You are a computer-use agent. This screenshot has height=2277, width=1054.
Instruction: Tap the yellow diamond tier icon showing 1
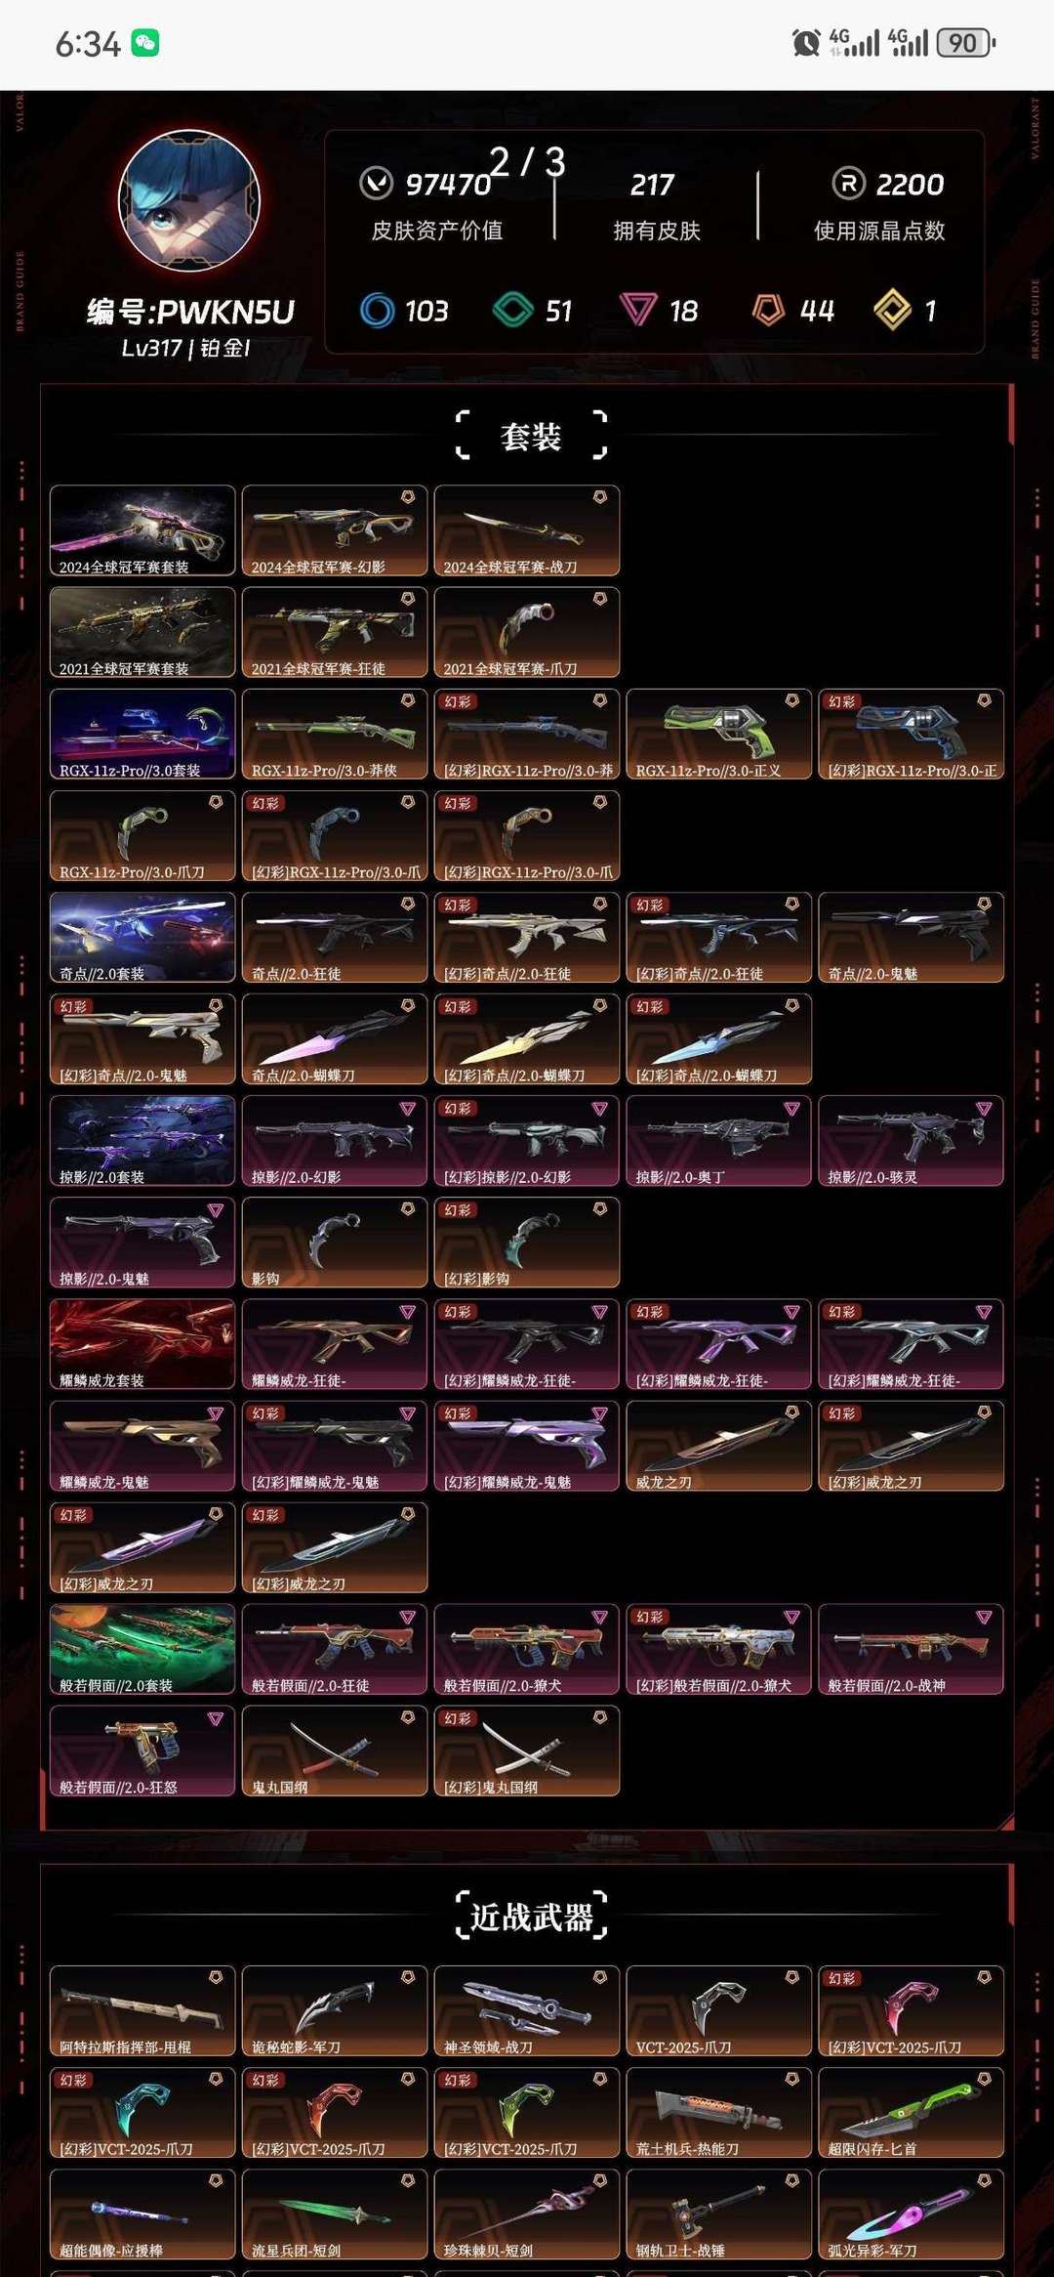[892, 311]
